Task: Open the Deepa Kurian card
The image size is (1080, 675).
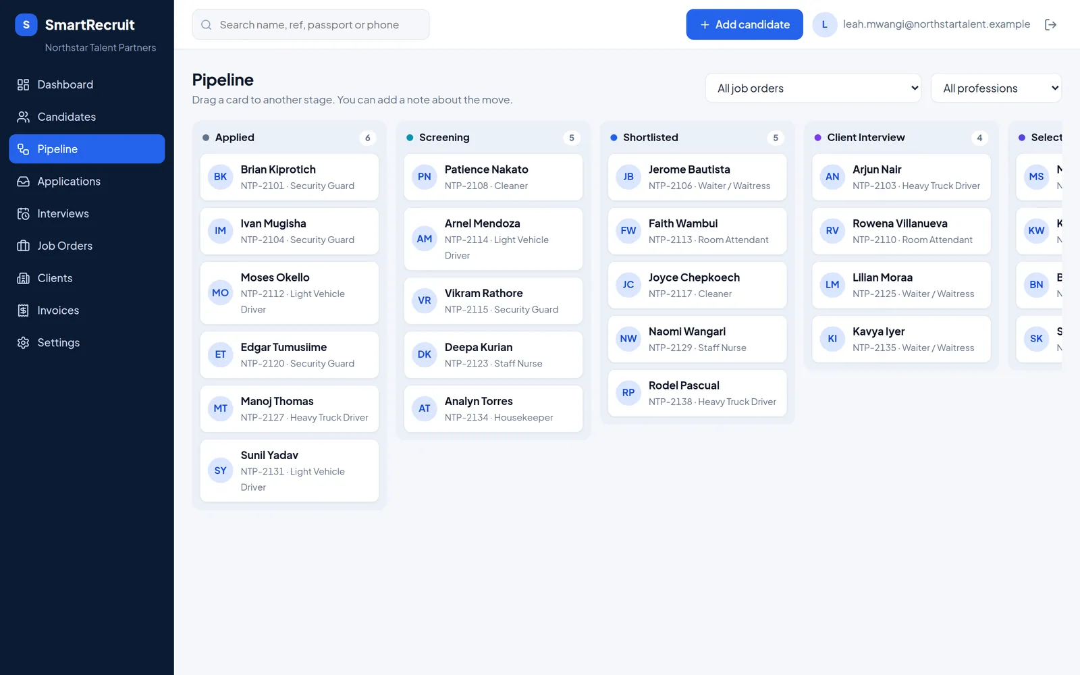Action: tap(493, 354)
